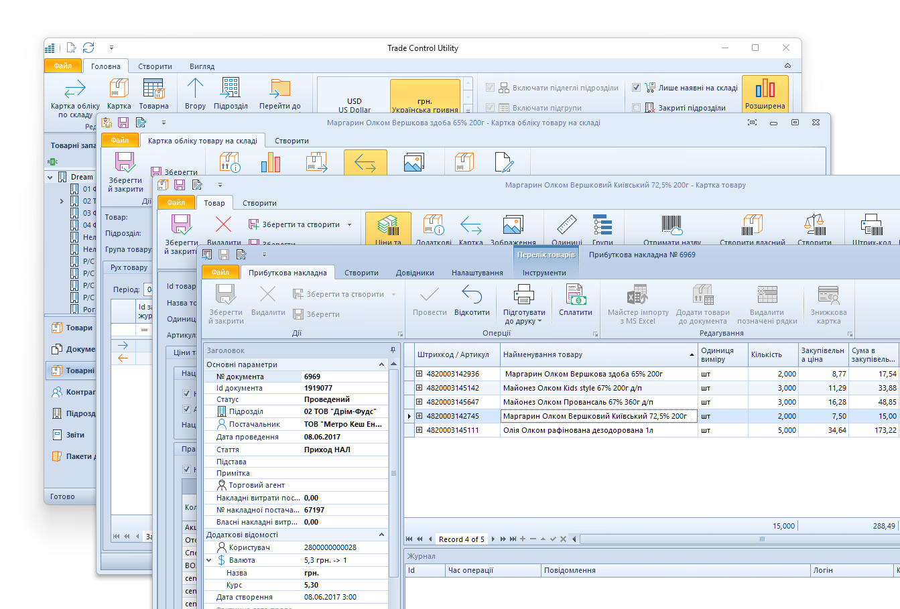Click the Товарна icon in the main ribbon

[x=153, y=88]
